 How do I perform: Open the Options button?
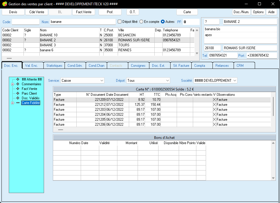[258, 12]
